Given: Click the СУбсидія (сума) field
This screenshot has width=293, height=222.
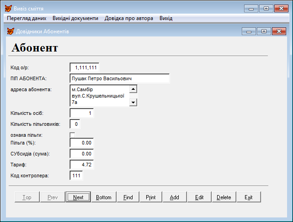Looking at the screenshot, I should pos(82,154).
